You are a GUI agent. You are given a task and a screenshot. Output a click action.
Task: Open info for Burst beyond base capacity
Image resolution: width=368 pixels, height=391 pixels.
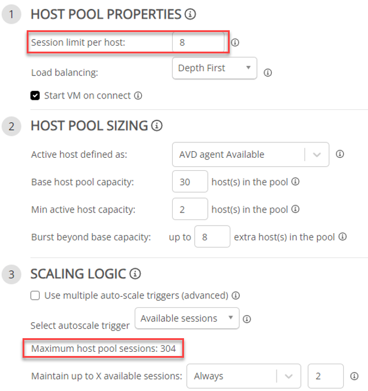342,237
